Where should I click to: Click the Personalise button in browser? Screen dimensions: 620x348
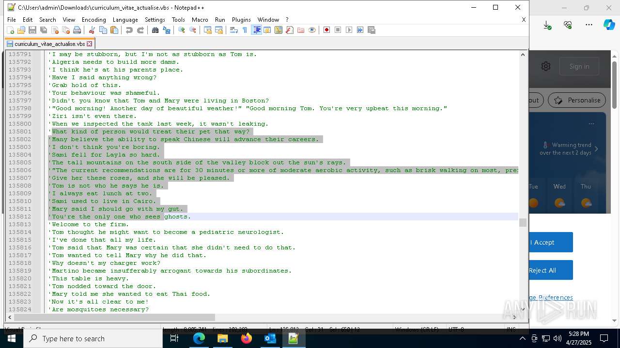[x=577, y=100]
